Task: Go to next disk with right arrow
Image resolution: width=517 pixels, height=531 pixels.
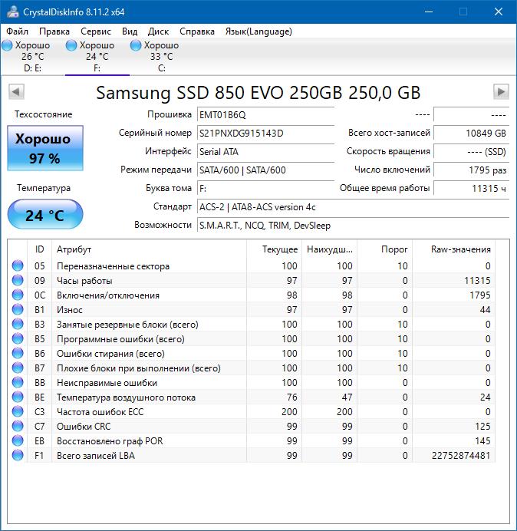Action: coord(501,91)
